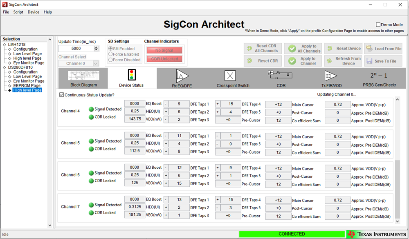Viewport: 409px width, 239px height.
Task: Click Channel 4 EQ Boost value field
Action: click(x=135, y=103)
